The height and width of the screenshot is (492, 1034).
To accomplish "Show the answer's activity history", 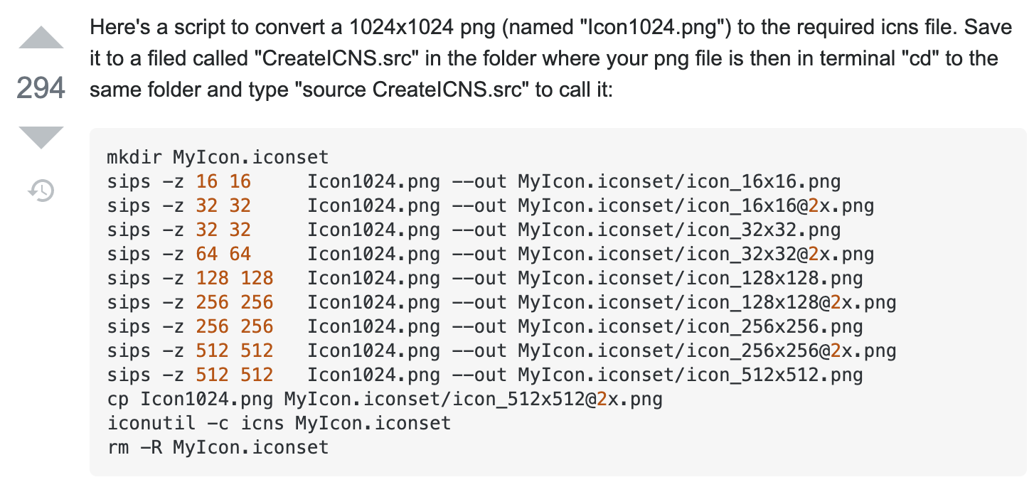I will 41,191.
